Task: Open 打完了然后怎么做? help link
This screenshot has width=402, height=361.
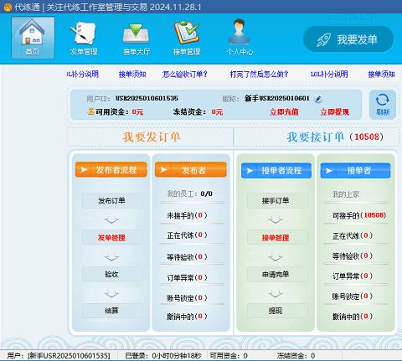Action: click(x=259, y=74)
